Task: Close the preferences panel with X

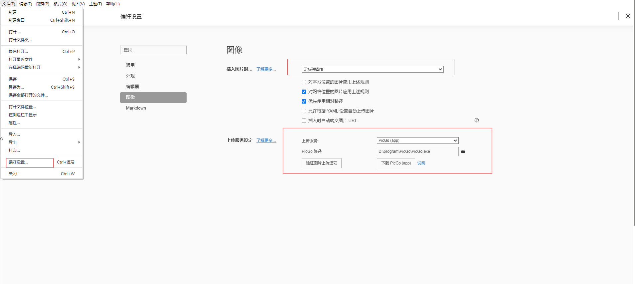Action: [x=628, y=16]
